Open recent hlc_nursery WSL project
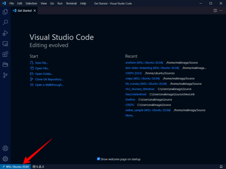This screenshot has height=169, width=226. point(146,84)
